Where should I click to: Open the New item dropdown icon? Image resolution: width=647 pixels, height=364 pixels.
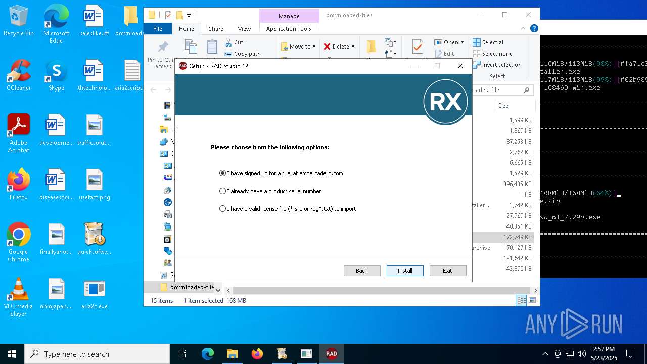391,42
